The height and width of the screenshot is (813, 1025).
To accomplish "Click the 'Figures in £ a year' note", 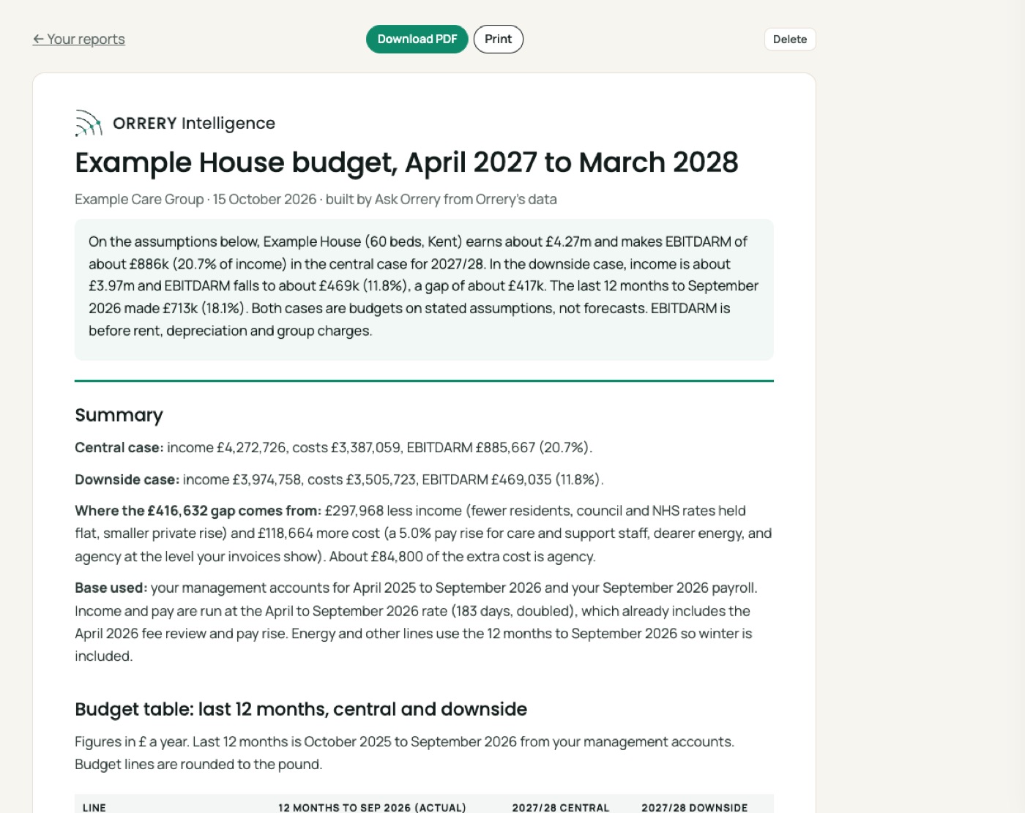I will (404, 753).
